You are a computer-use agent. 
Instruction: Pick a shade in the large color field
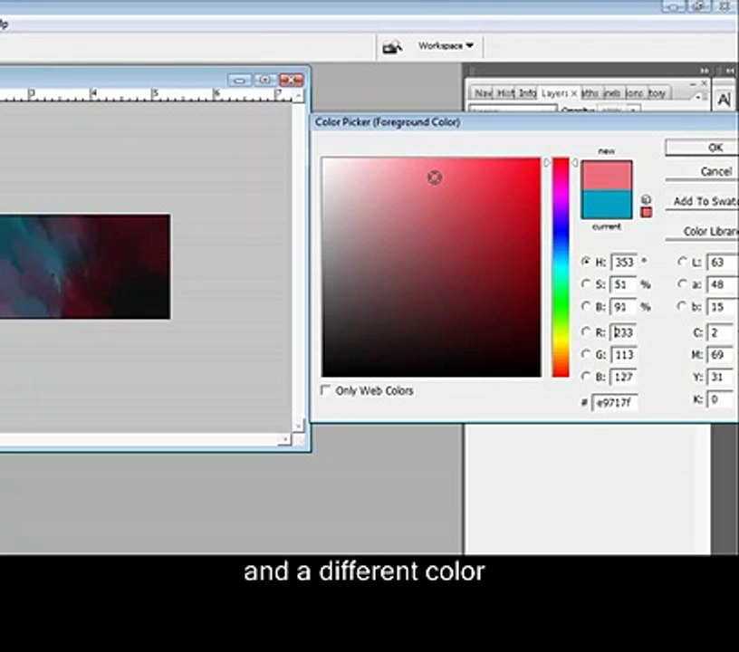(431, 267)
